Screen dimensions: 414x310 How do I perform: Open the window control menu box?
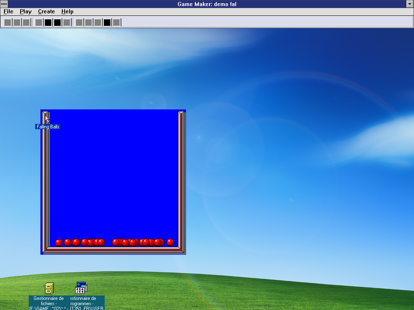[x=4, y=4]
